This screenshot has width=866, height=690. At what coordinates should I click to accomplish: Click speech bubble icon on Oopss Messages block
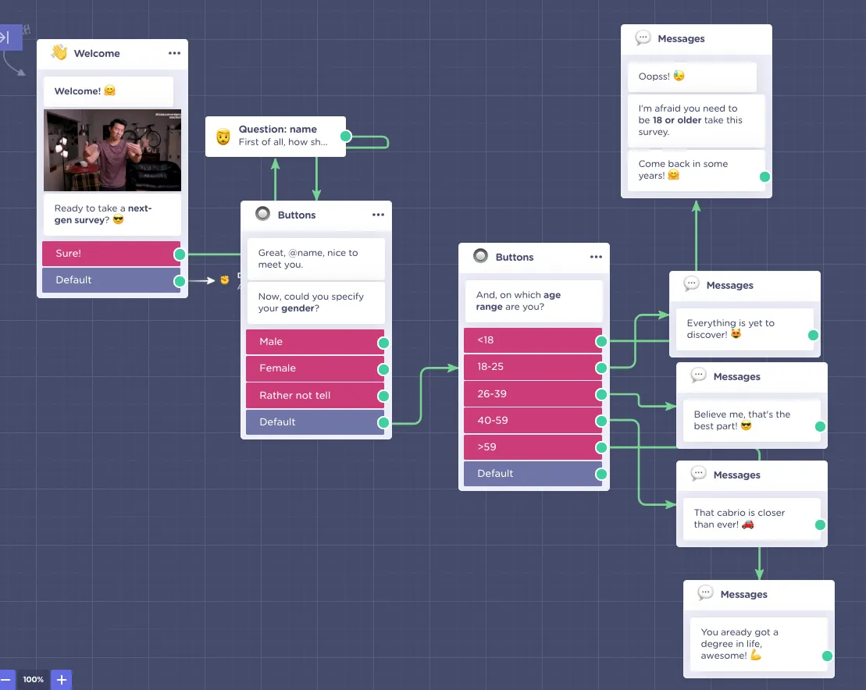point(643,38)
